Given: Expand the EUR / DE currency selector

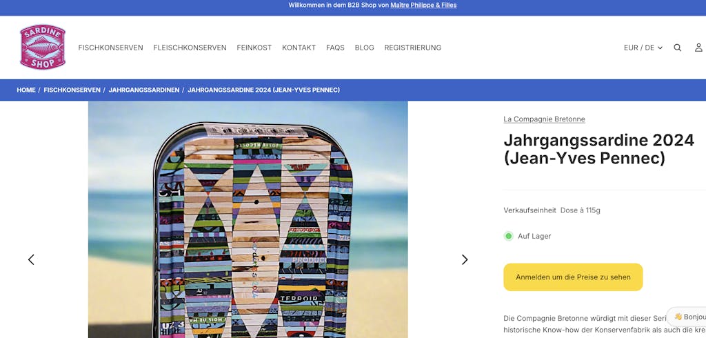Looking at the screenshot, I should [x=643, y=48].
